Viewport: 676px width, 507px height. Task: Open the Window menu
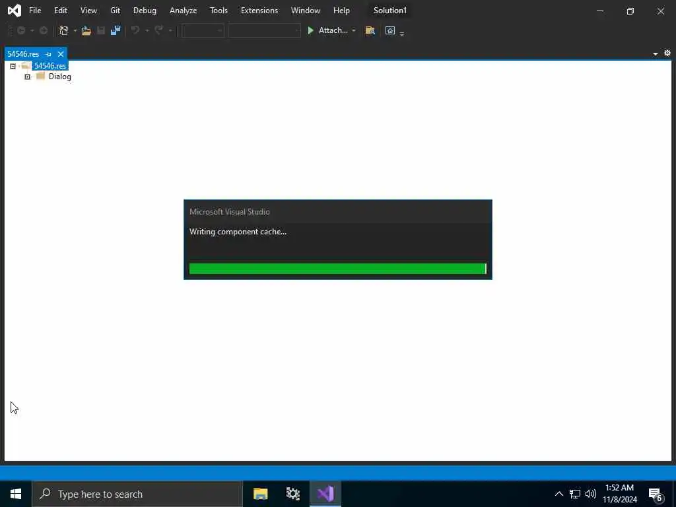(x=305, y=11)
